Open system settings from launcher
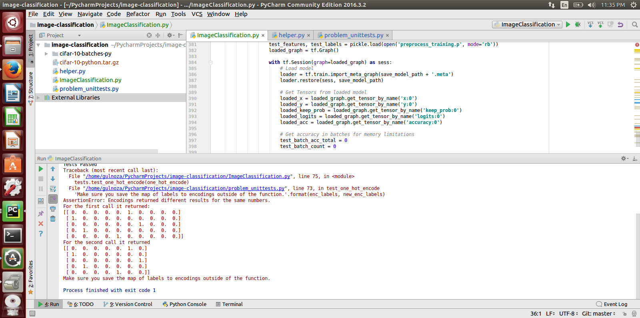Image resolution: width=640 pixels, height=318 pixels. pos(13,187)
